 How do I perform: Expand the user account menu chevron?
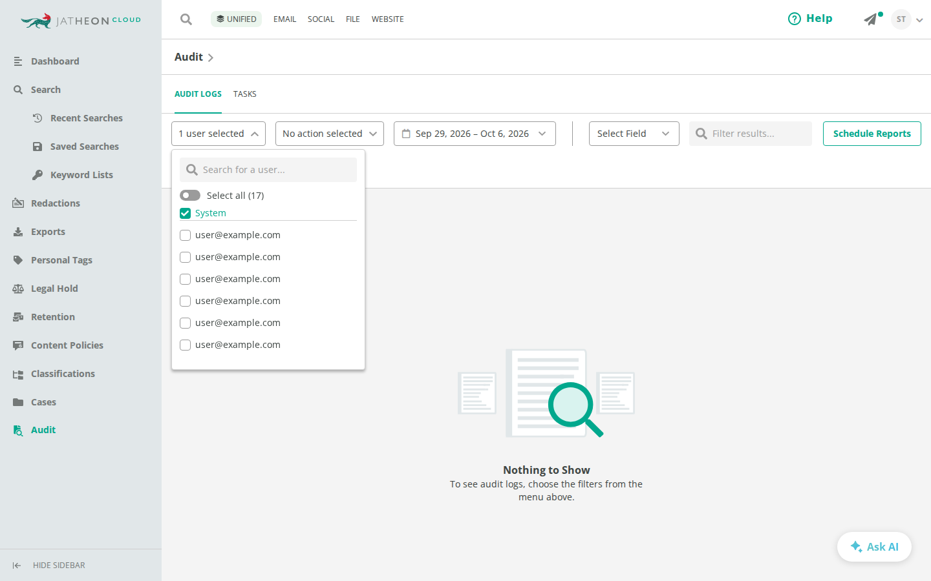[x=919, y=20]
